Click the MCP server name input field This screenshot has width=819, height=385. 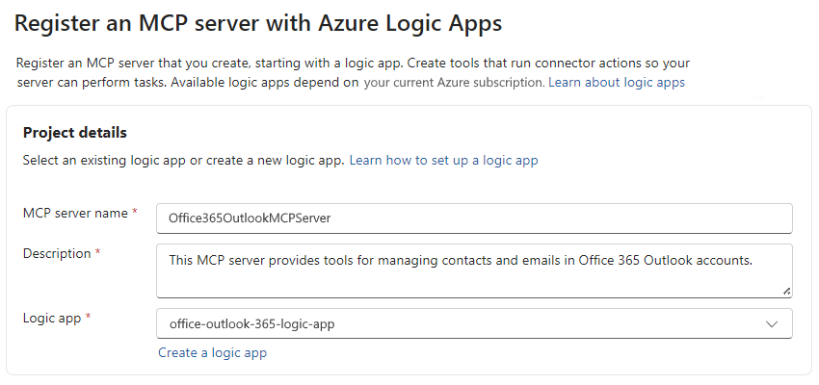click(474, 218)
